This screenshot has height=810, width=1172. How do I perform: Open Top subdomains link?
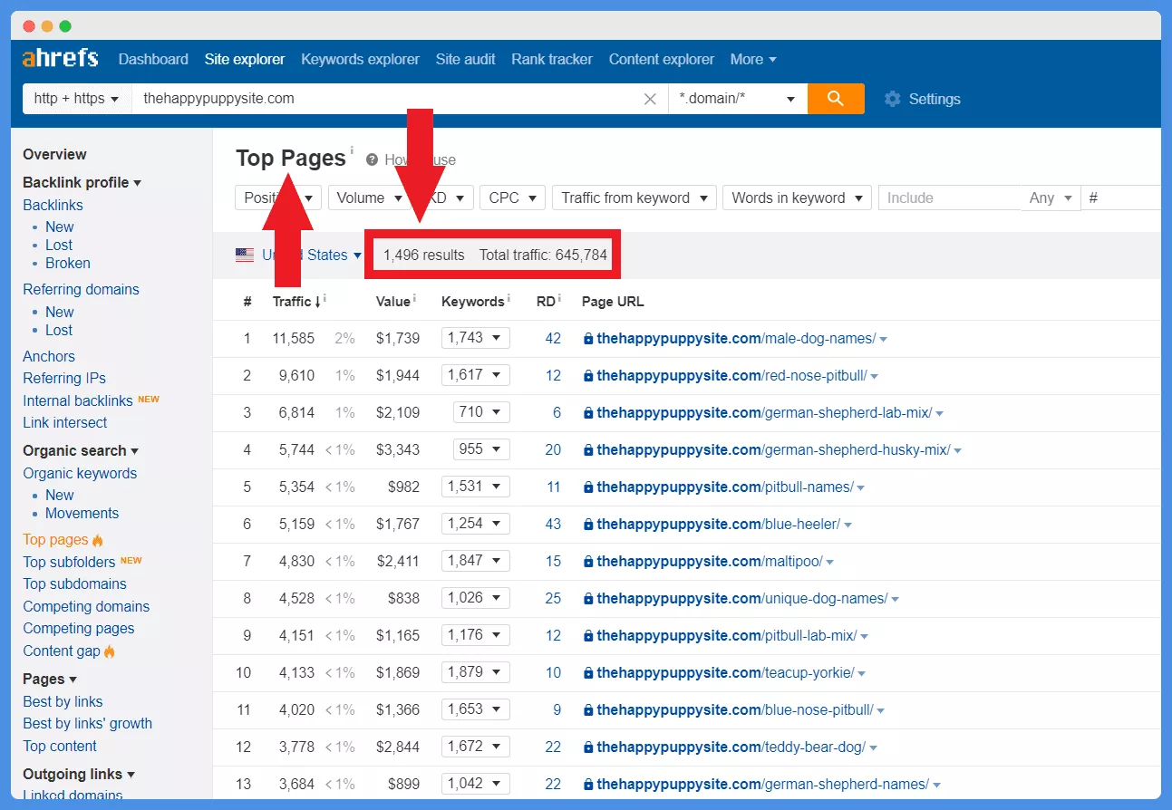pyautogui.click(x=74, y=583)
